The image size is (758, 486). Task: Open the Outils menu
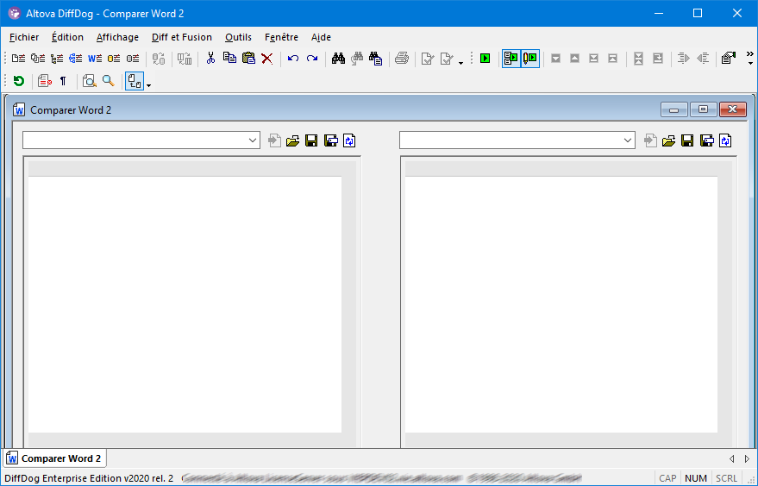coord(238,37)
